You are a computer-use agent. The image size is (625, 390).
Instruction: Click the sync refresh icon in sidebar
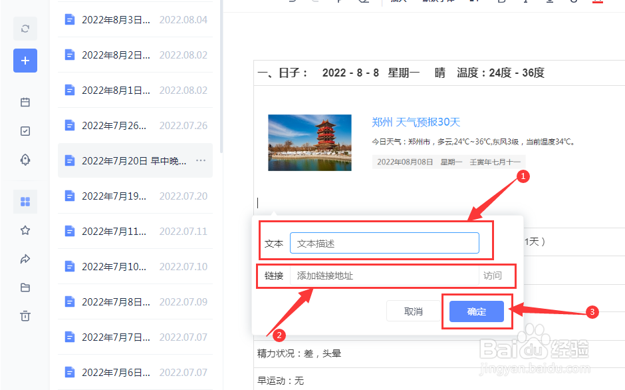point(25,29)
